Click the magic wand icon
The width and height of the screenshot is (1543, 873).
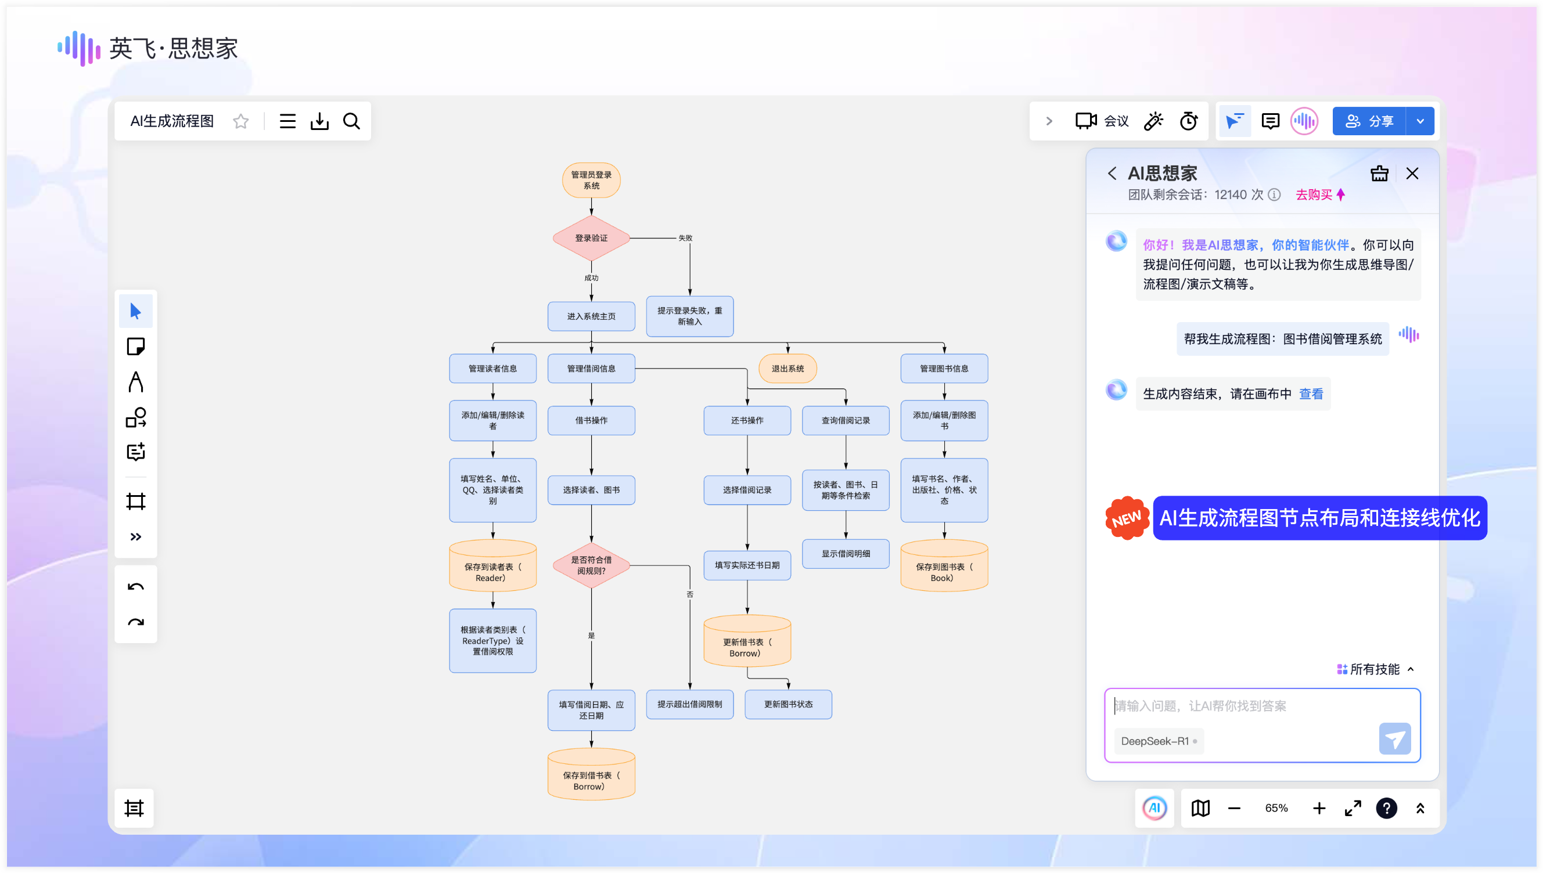tap(1153, 121)
